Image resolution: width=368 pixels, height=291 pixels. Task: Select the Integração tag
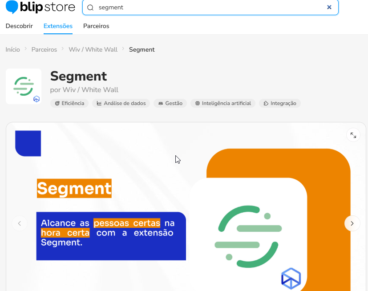[280, 103]
